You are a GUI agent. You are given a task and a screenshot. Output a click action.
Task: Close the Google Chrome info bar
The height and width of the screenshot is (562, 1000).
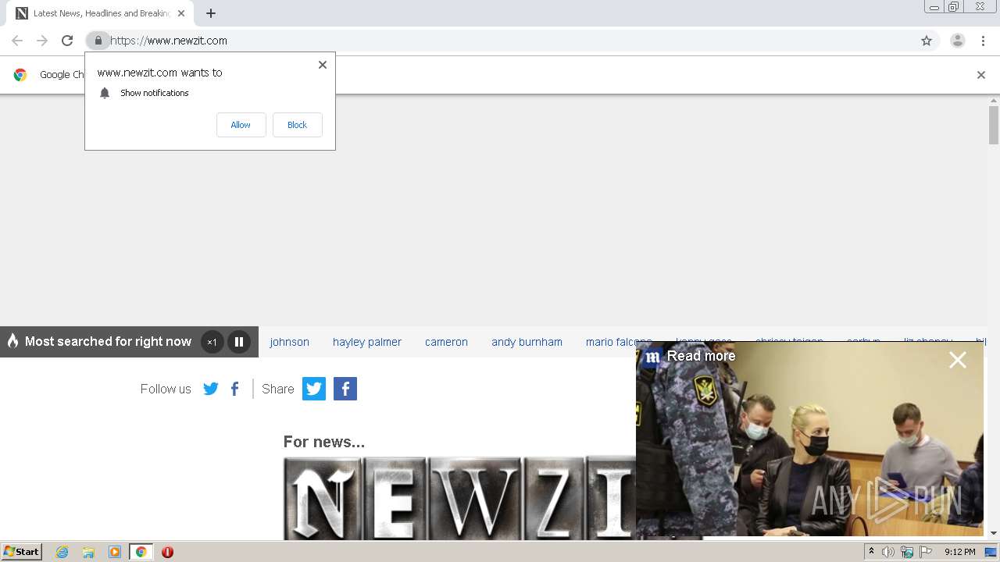pyautogui.click(x=981, y=75)
